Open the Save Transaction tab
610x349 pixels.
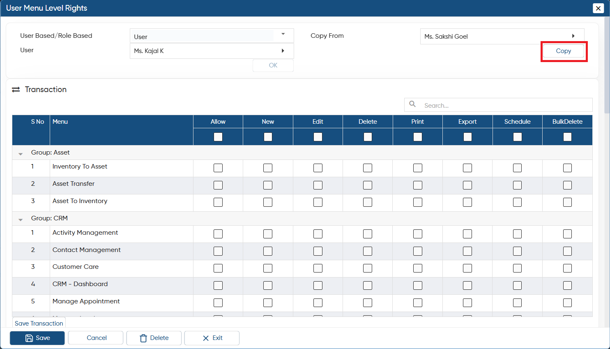coord(39,323)
